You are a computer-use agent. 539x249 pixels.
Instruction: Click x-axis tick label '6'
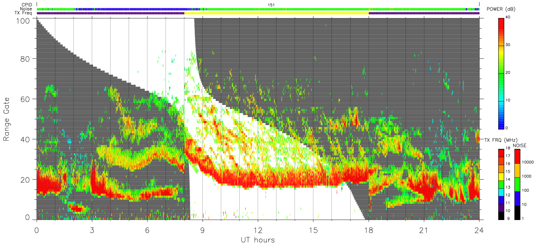[x=147, y=230]
